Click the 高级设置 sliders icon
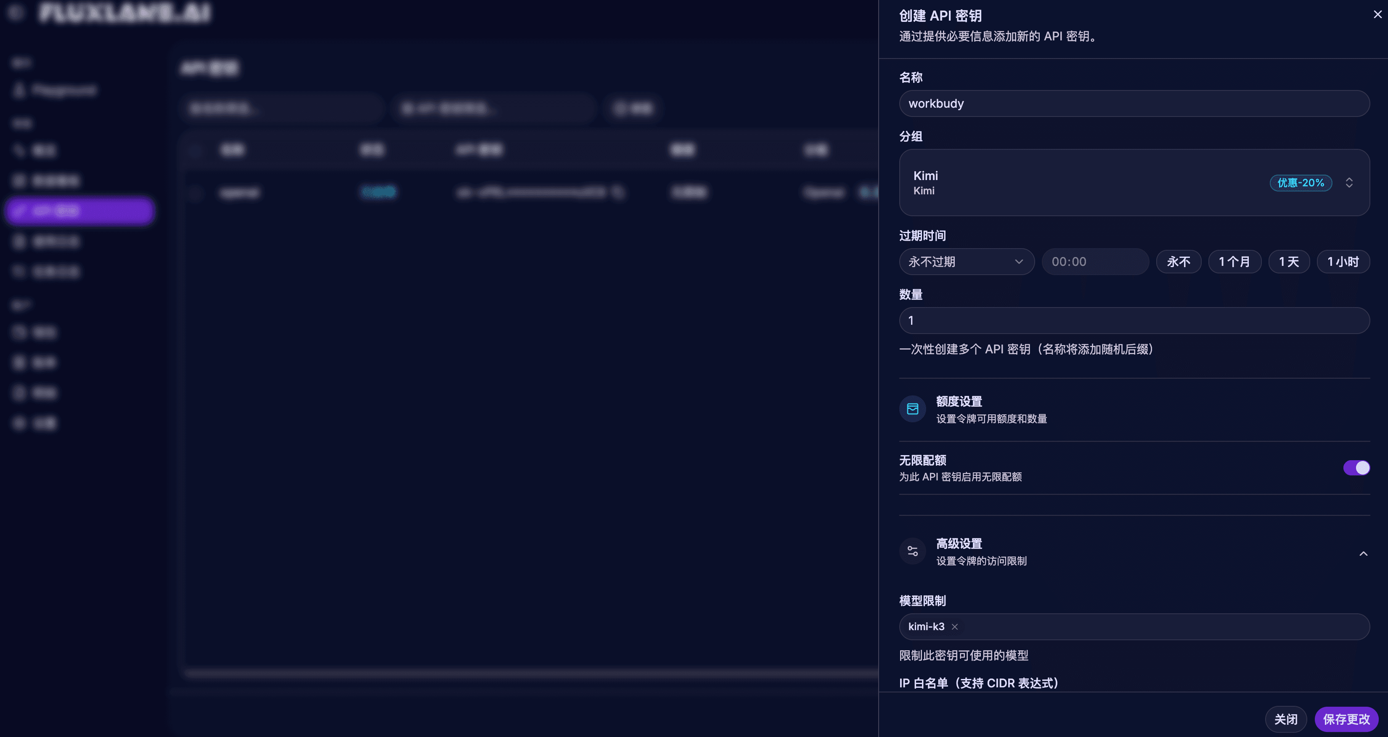The image size is (1388, 737). pos(913,551)
